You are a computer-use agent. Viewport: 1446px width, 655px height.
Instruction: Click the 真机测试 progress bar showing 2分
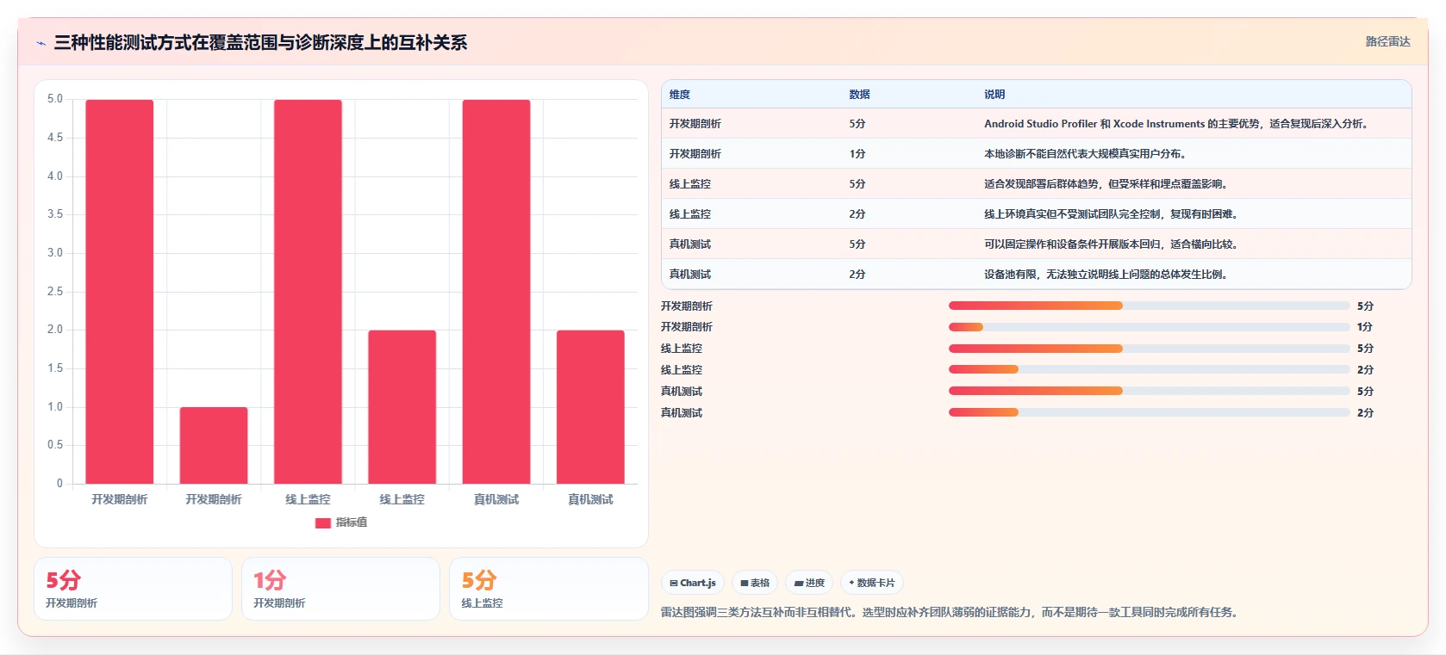(x=1149, y=412)
